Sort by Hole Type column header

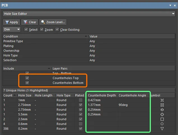[x=65, y=95]
